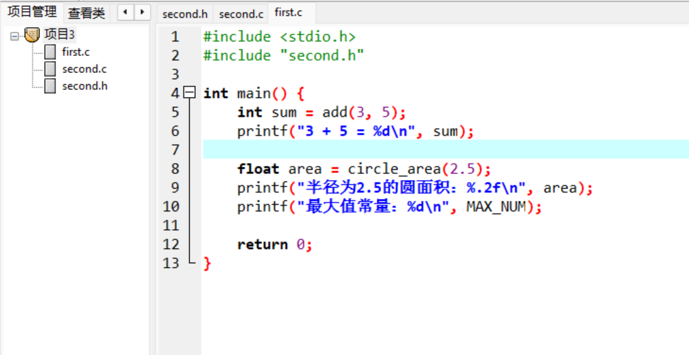Switch to the 项目管理 panel tab
Image resolution: width=689 pixels, height=355 pixels.
tap(32, 12)
